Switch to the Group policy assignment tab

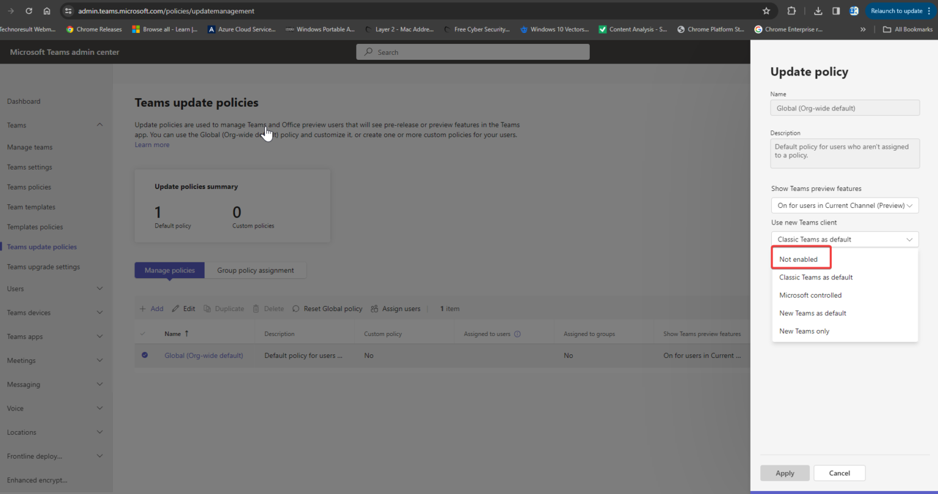255,270
